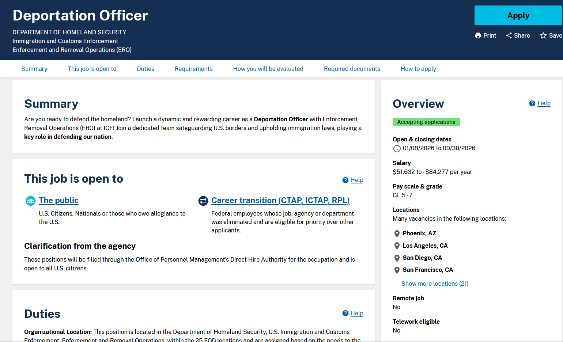Click the Phoenix, AZ location text
This screenshot has height=342, width=563.
click(419, 233)
